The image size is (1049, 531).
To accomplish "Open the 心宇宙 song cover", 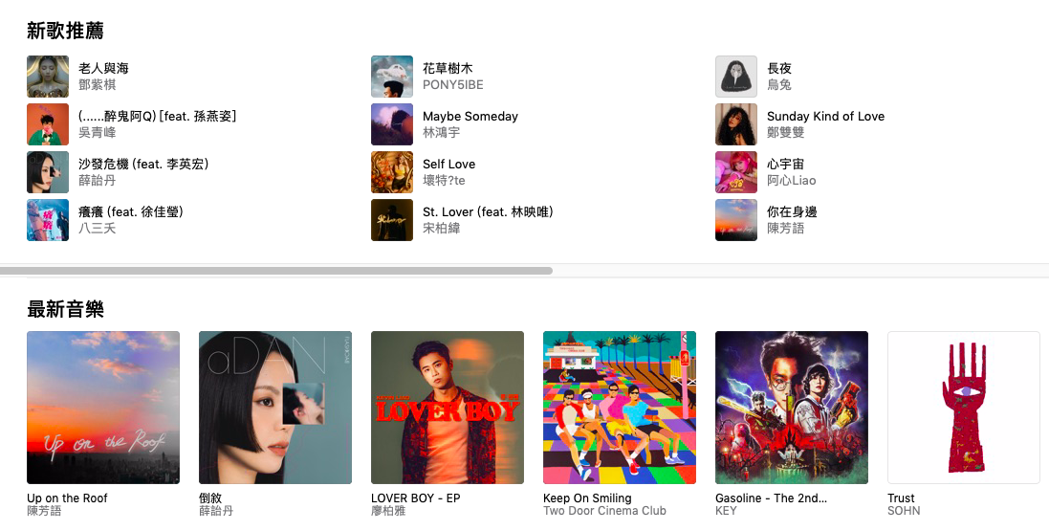I will tap(736, 172).
